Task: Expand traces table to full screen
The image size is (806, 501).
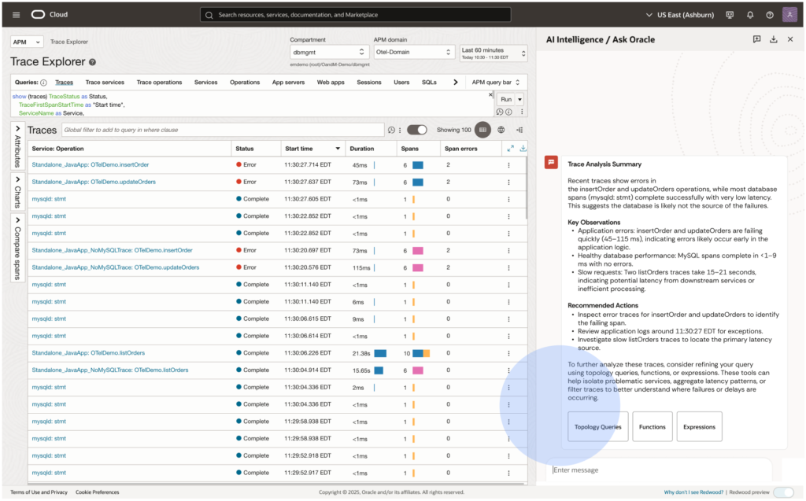Action: click(510, 148)
